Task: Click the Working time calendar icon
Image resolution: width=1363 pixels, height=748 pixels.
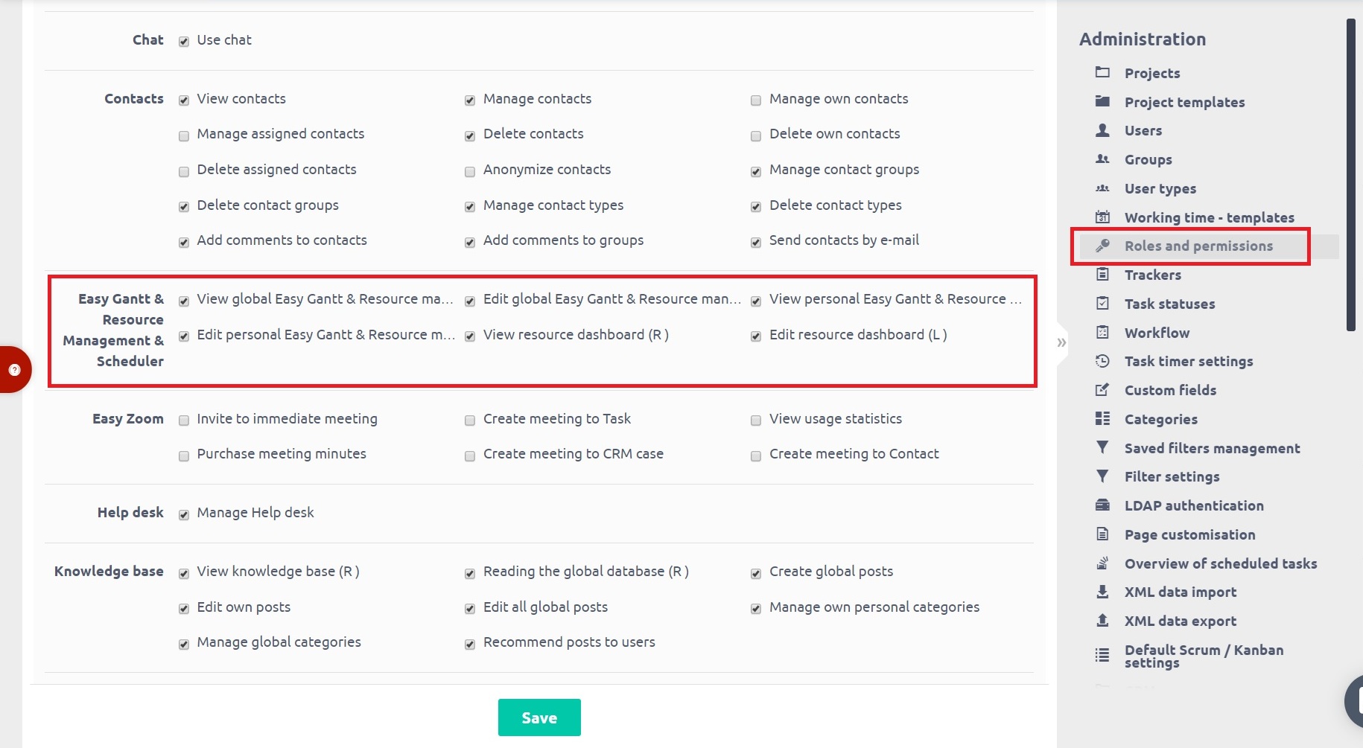Action: point(1102,217)
